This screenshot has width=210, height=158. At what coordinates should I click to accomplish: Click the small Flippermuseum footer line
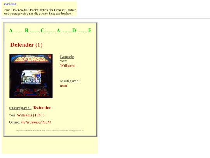(50, 131)
